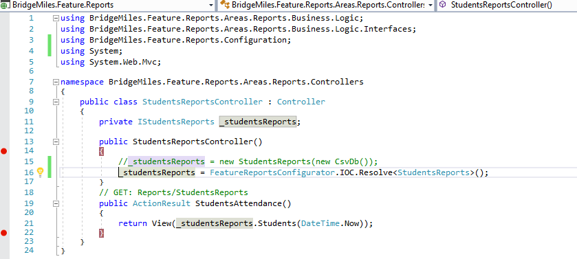Screen dimensions: 577x259
Task: Collapse the StudentsReportsController class on line 9
Action: tap(56, 102)
